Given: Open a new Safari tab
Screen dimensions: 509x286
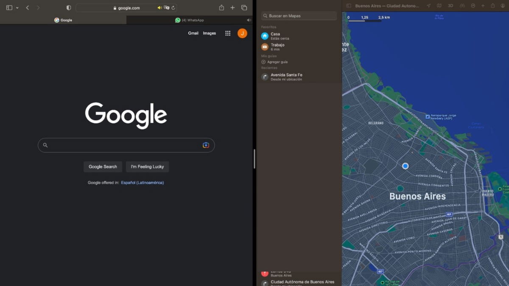Looking at the screenshot, I should click(232, 8).
